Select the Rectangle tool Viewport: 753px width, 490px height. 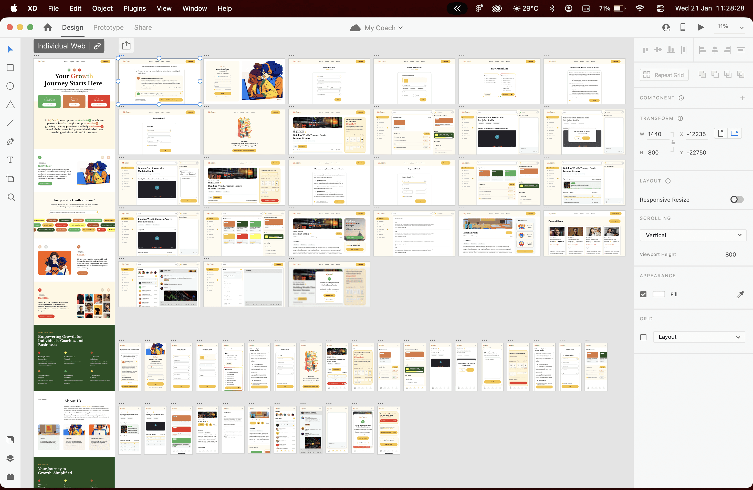click(10, 68)
